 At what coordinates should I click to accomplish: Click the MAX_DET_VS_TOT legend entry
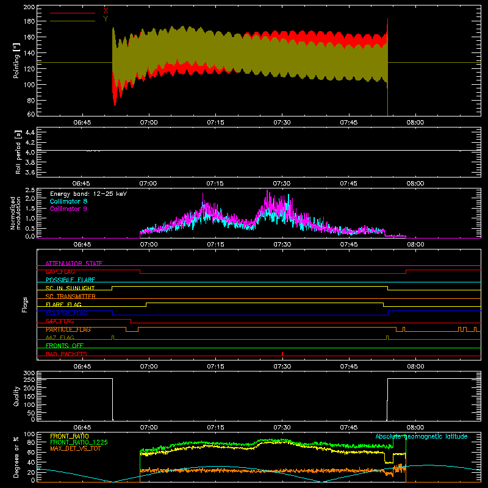(75, 448)
